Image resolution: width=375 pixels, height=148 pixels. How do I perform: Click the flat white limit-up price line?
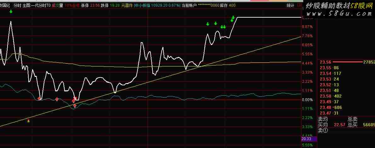coord(269,17)
